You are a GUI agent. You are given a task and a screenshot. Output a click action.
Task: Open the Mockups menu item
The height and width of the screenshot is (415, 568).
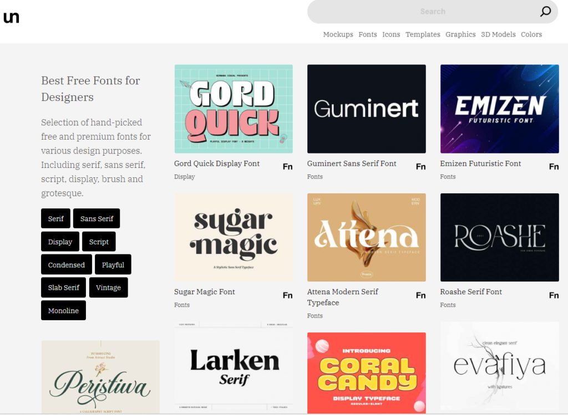pyautogui.click(x=338, y=34)
